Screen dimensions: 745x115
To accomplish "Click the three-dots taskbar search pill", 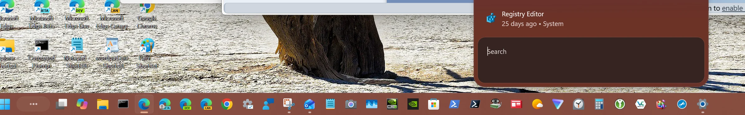I will point(33,104).
